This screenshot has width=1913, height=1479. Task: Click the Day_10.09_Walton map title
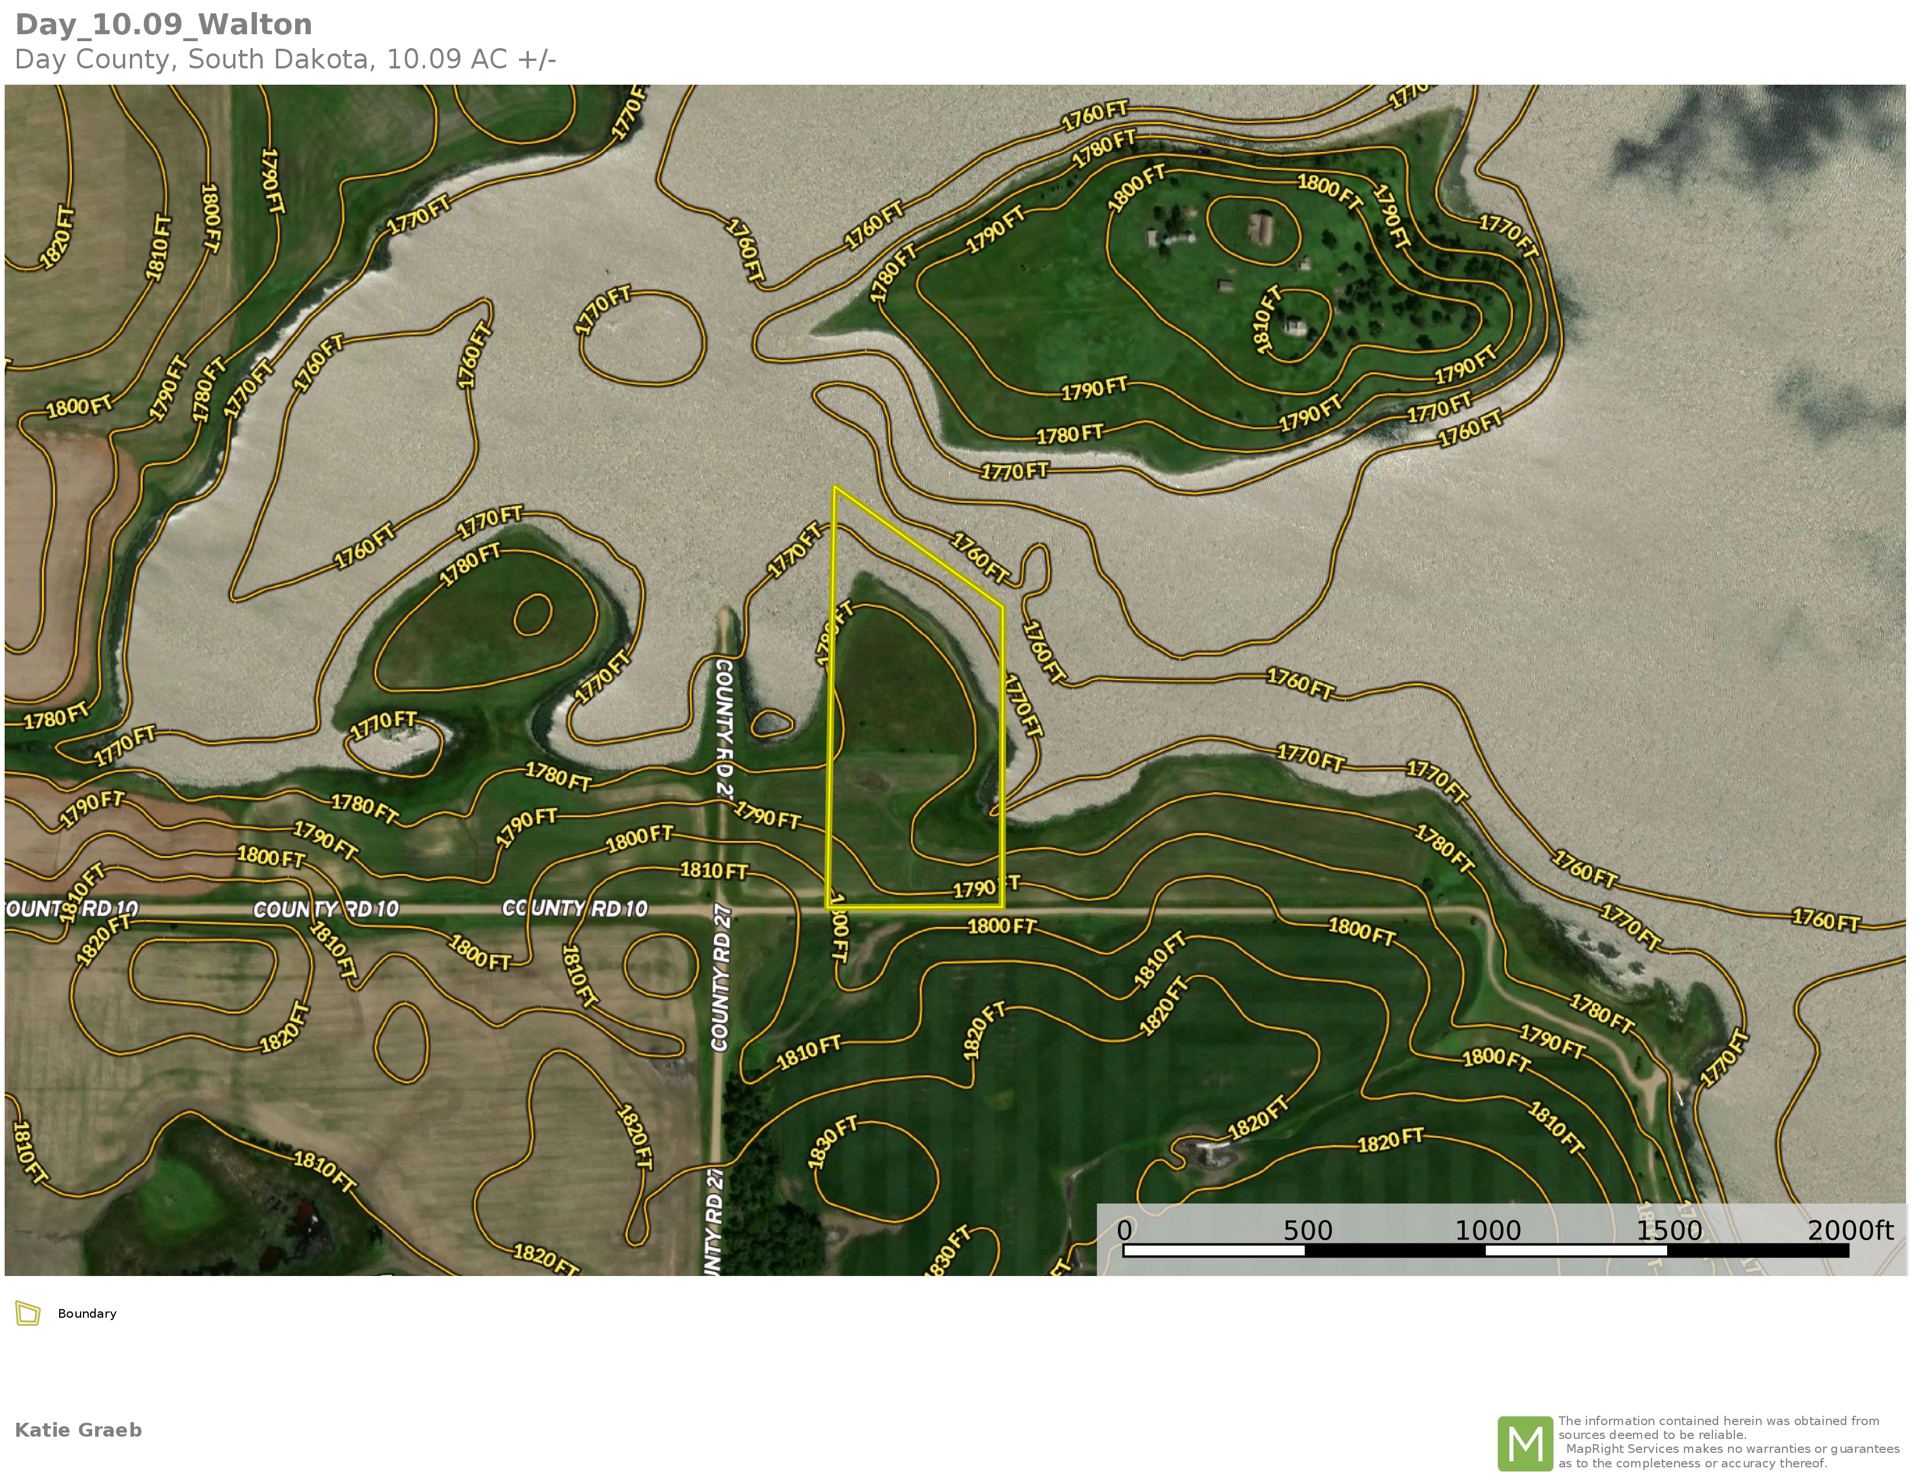(164, 24)
